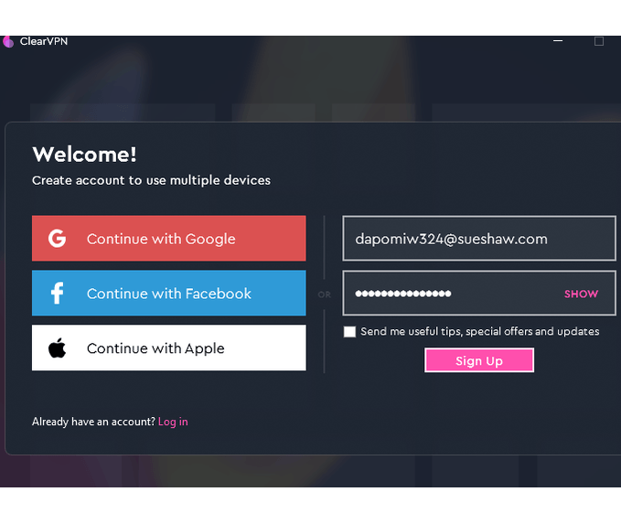Click inside the masked password field

point(448,294)
